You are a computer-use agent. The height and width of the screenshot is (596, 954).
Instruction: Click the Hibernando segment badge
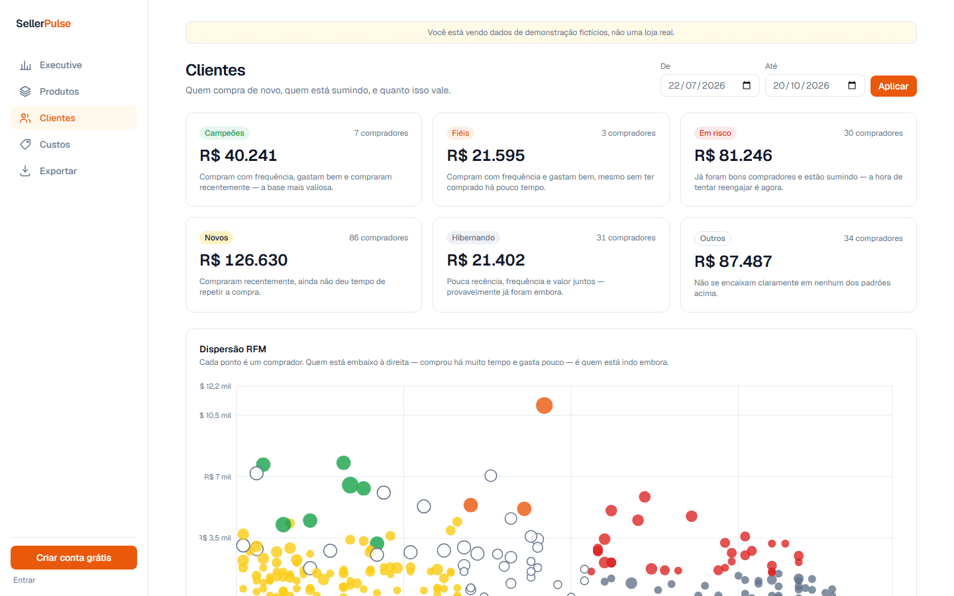[473, 238]
